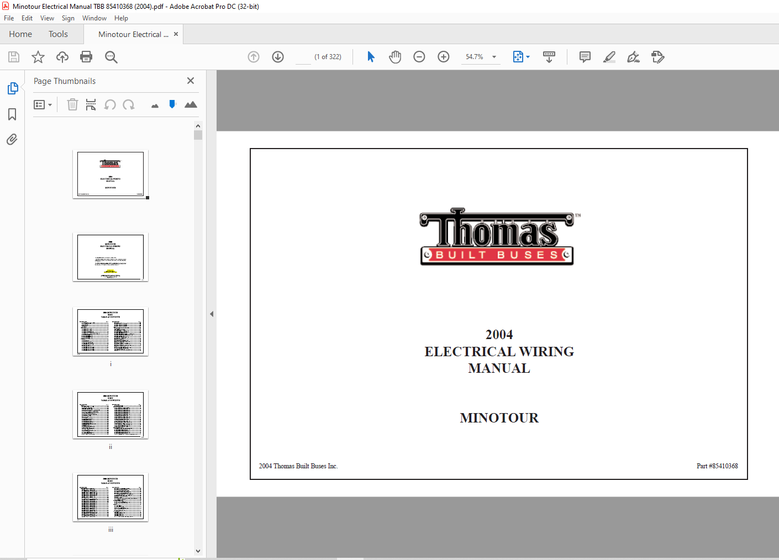
Task: Go to next page arrow
Action: point(278,57)
